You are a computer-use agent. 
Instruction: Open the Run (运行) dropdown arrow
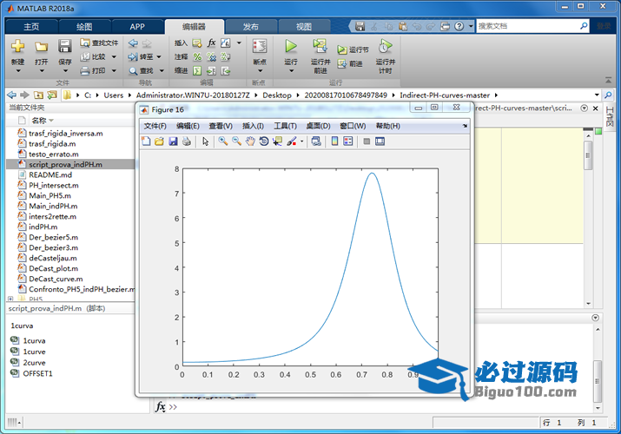click(291, 71)
